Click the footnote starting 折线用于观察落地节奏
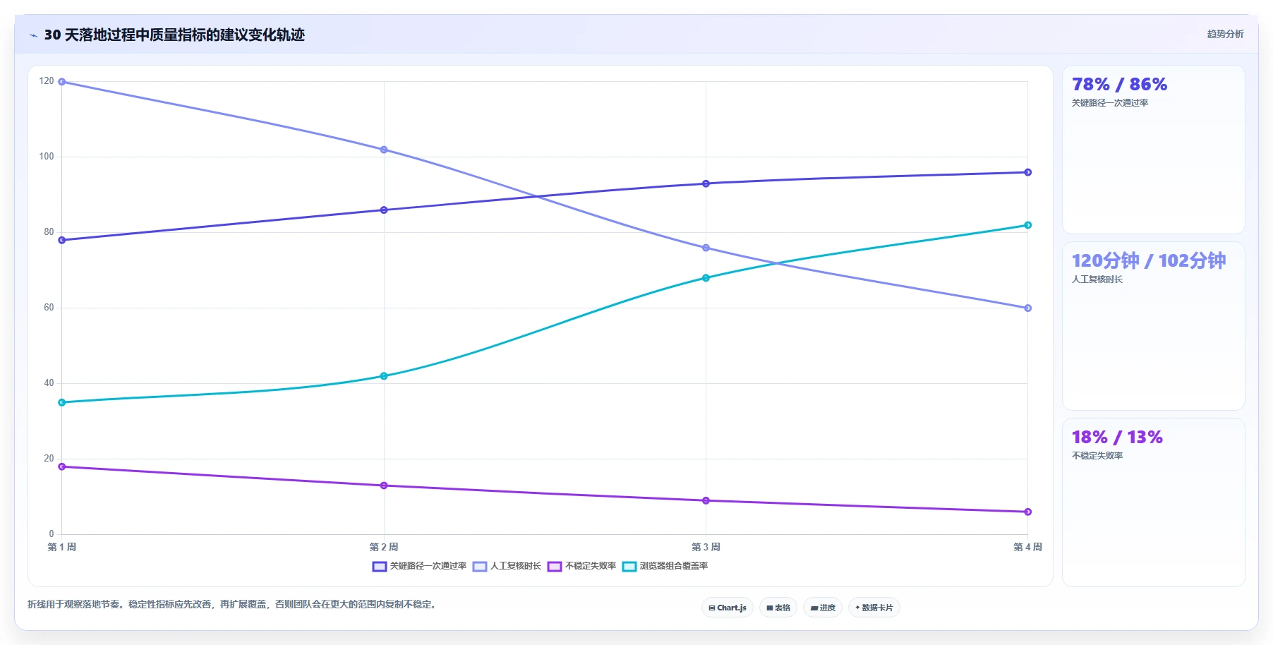1273x645 pixels. [x=231, y=604]
